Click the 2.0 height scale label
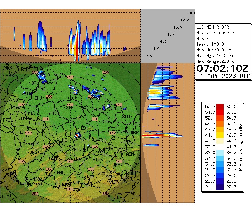252x212 pixels. pyautogui.click(x=149, y=56)
